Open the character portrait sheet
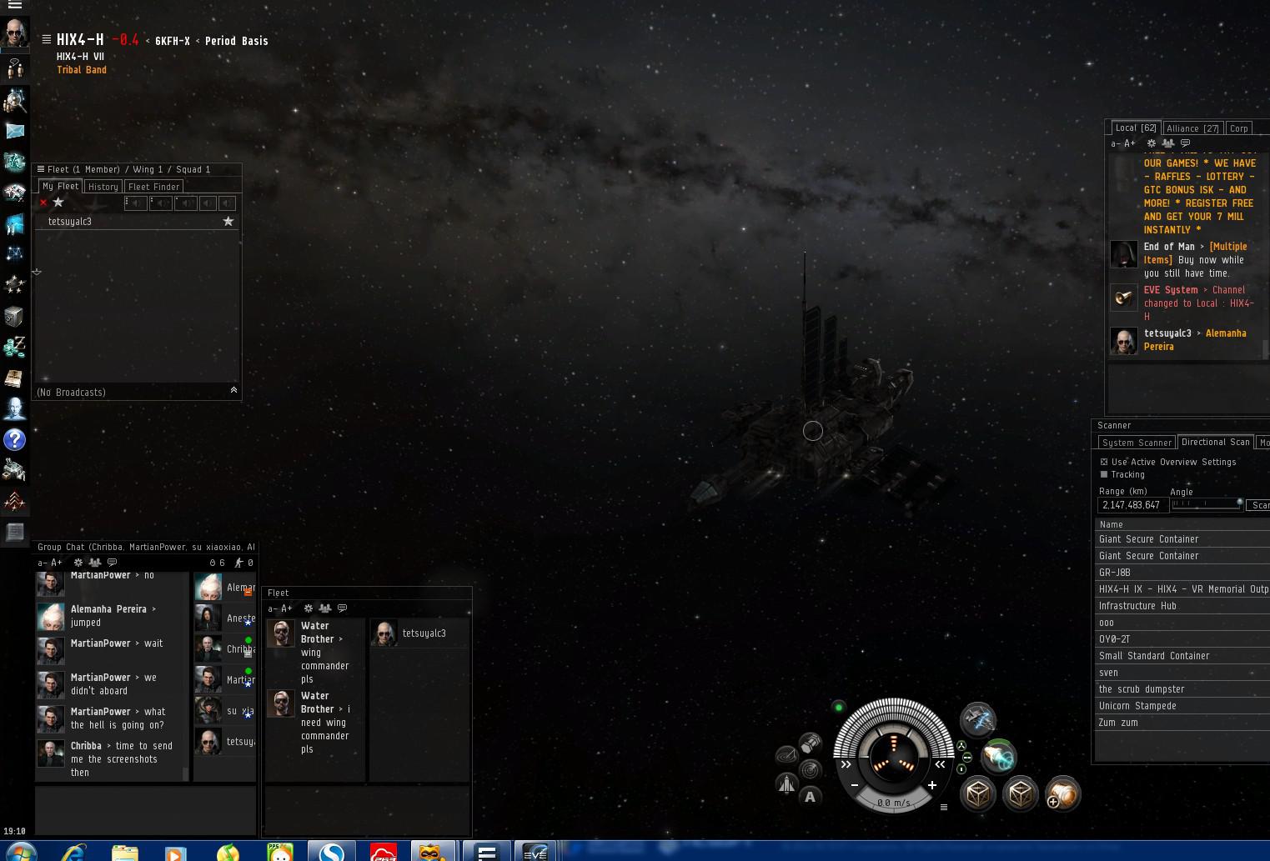The height and width of the screenshot is (861, 1270). [15, 33]
